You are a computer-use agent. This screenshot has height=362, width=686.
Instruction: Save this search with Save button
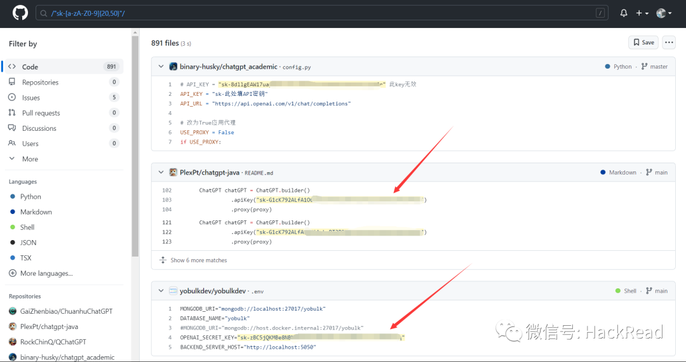click(643, 43)
